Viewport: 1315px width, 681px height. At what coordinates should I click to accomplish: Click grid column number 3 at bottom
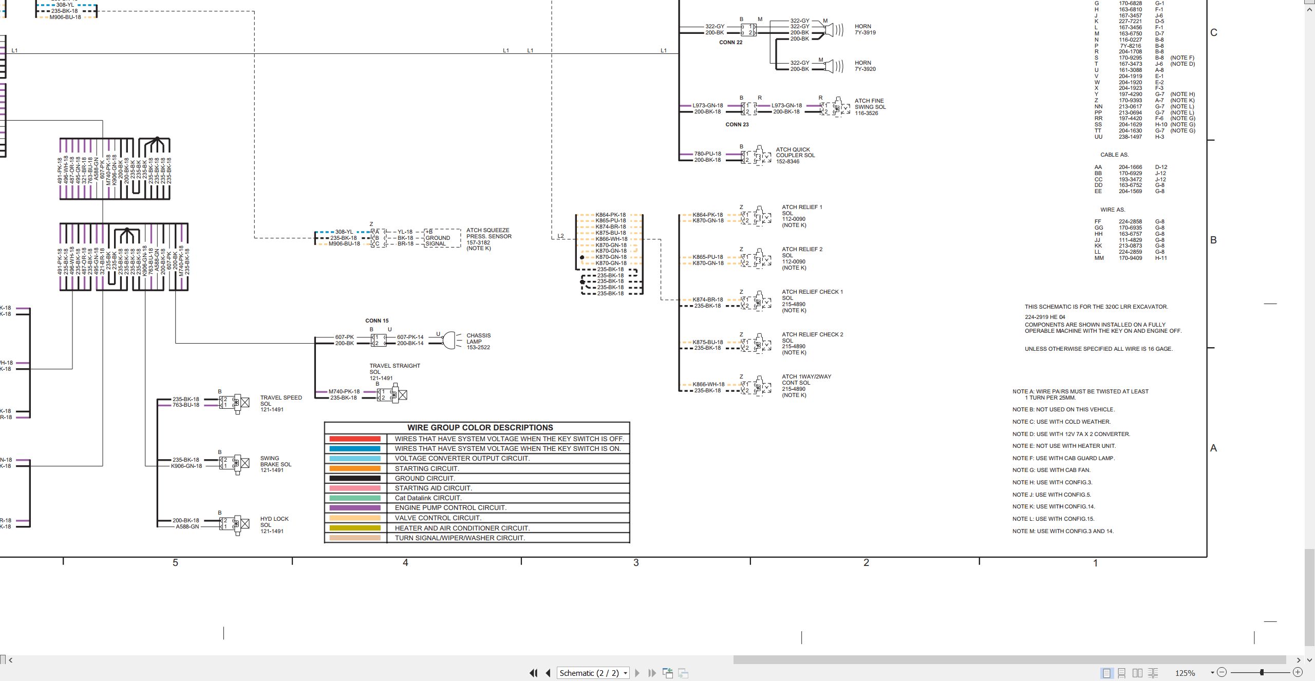coord(636,563)
